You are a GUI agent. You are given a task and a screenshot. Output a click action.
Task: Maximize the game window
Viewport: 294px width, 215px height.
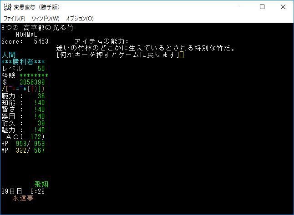262,7
